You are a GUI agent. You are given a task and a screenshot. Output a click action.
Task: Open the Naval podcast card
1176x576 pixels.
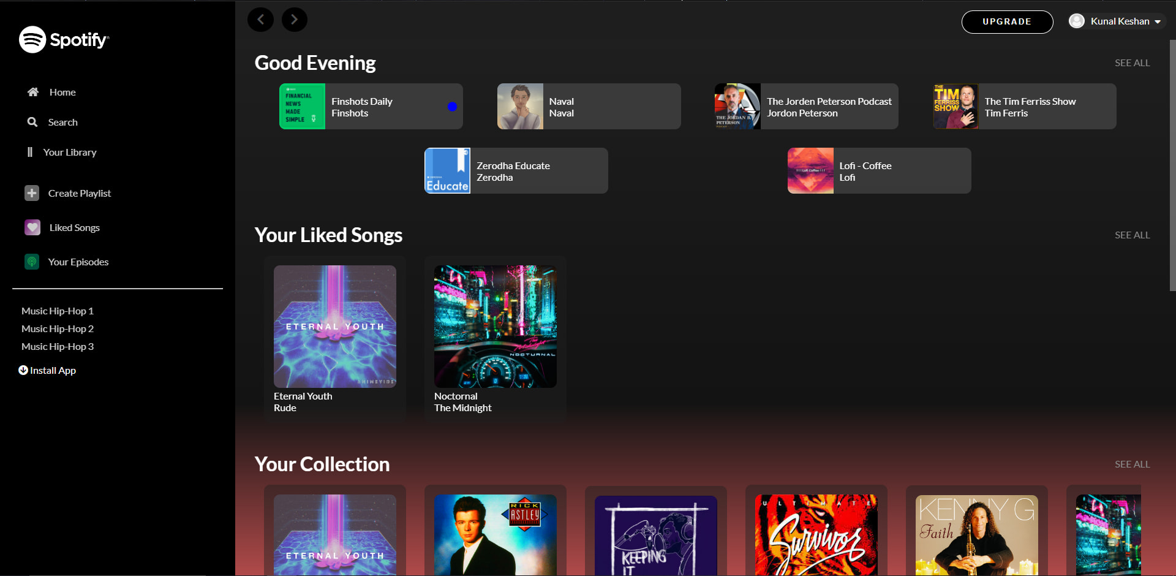point(589,107)
